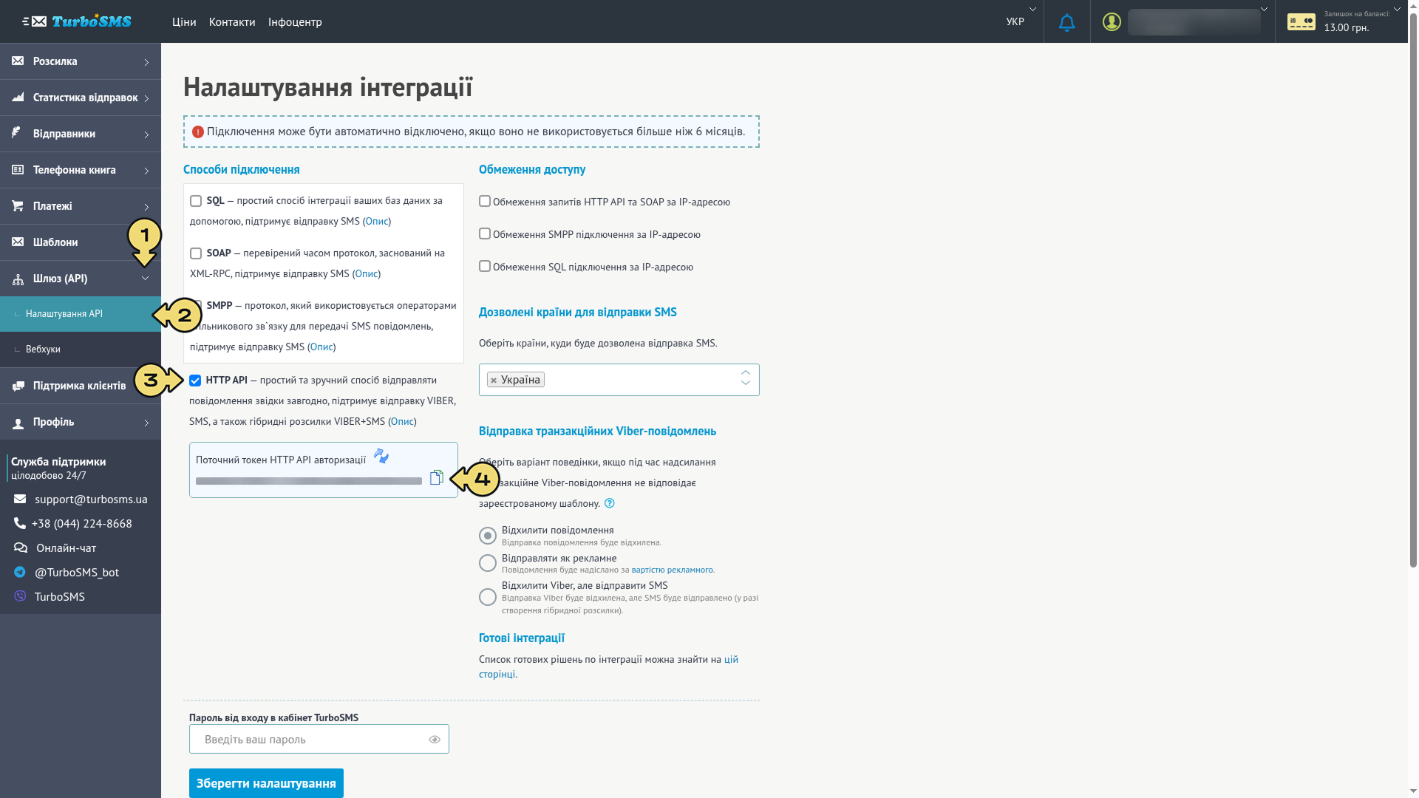
Task: Click @TurboSMS_bot Telegram link
Action: pyautogui.click(x=77, y=573)
